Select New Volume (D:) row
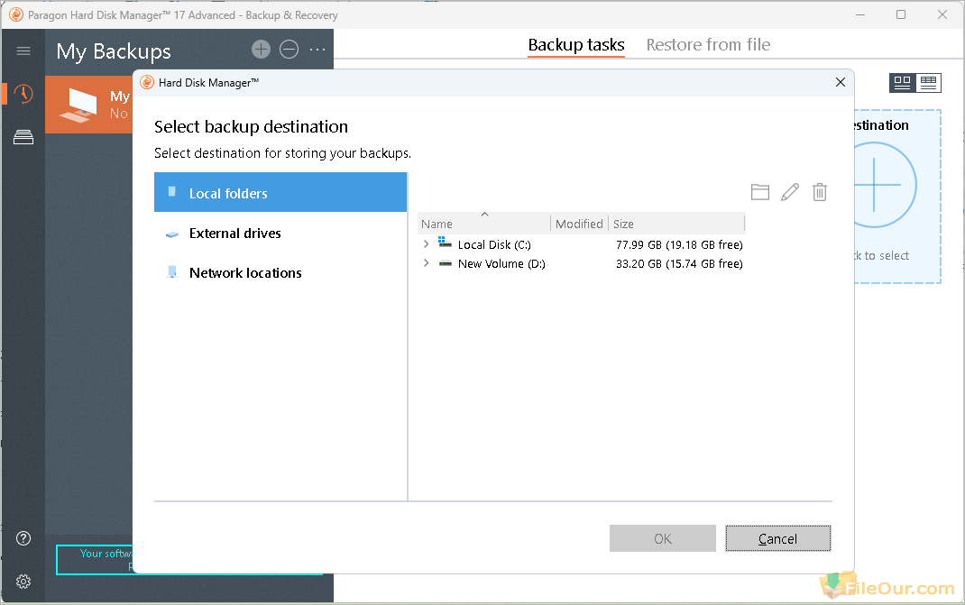 pos(582,263)
